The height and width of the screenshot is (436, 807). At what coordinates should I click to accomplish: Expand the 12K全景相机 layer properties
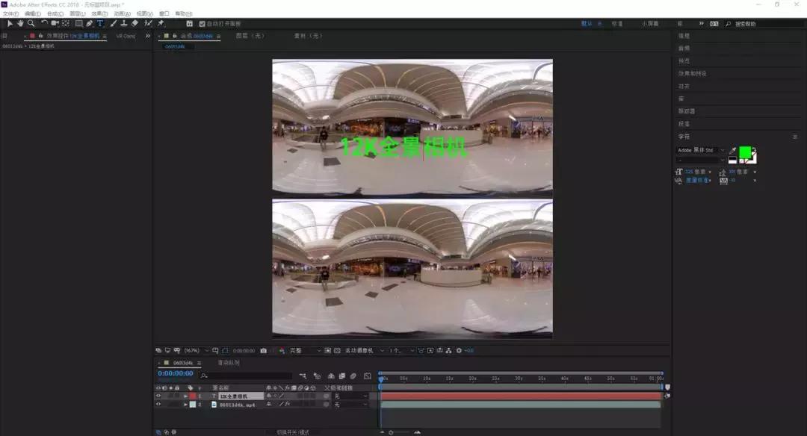[186, 396]
